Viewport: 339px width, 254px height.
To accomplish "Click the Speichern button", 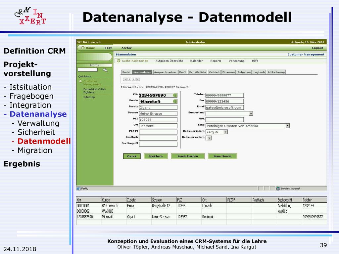I will pyautogui.click(x=156, y=156).
